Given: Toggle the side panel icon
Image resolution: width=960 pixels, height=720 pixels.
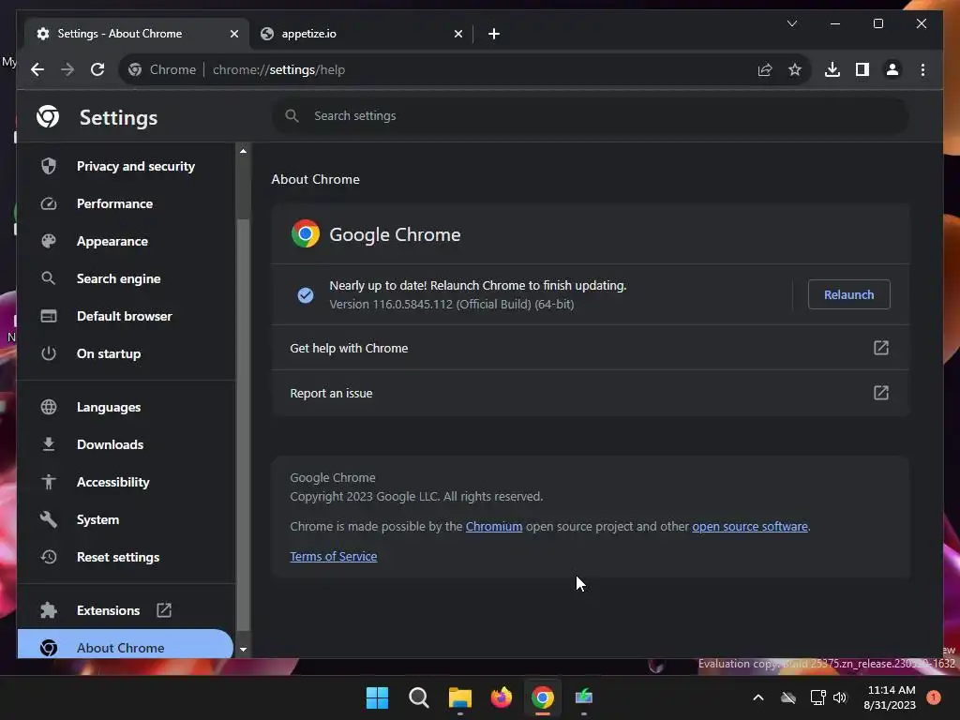Looking at the screenshot, I should pyautogui.click(x=862, y=69).
